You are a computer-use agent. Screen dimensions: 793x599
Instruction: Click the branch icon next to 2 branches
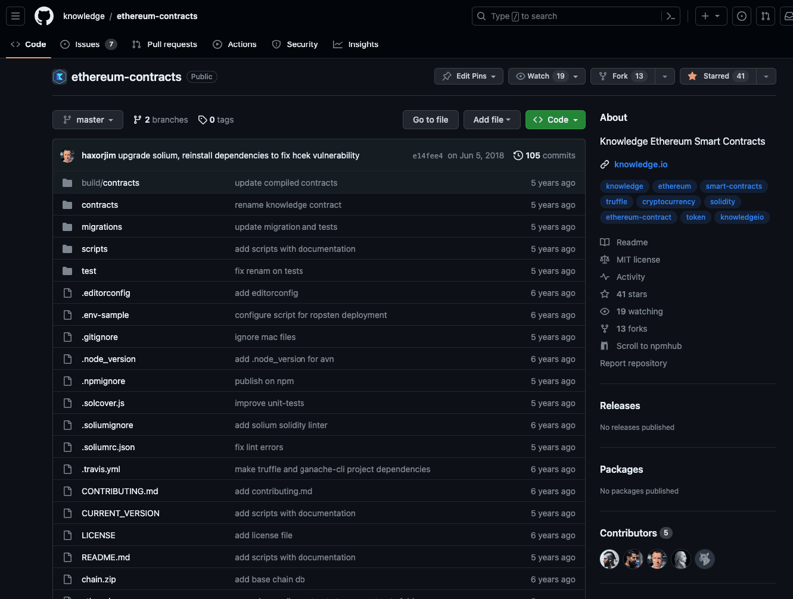point(138,120)
